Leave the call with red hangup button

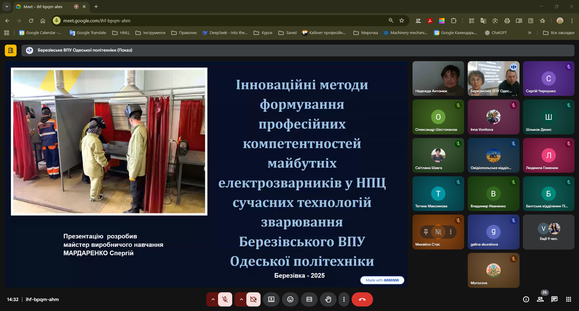(x=362, y=299)
